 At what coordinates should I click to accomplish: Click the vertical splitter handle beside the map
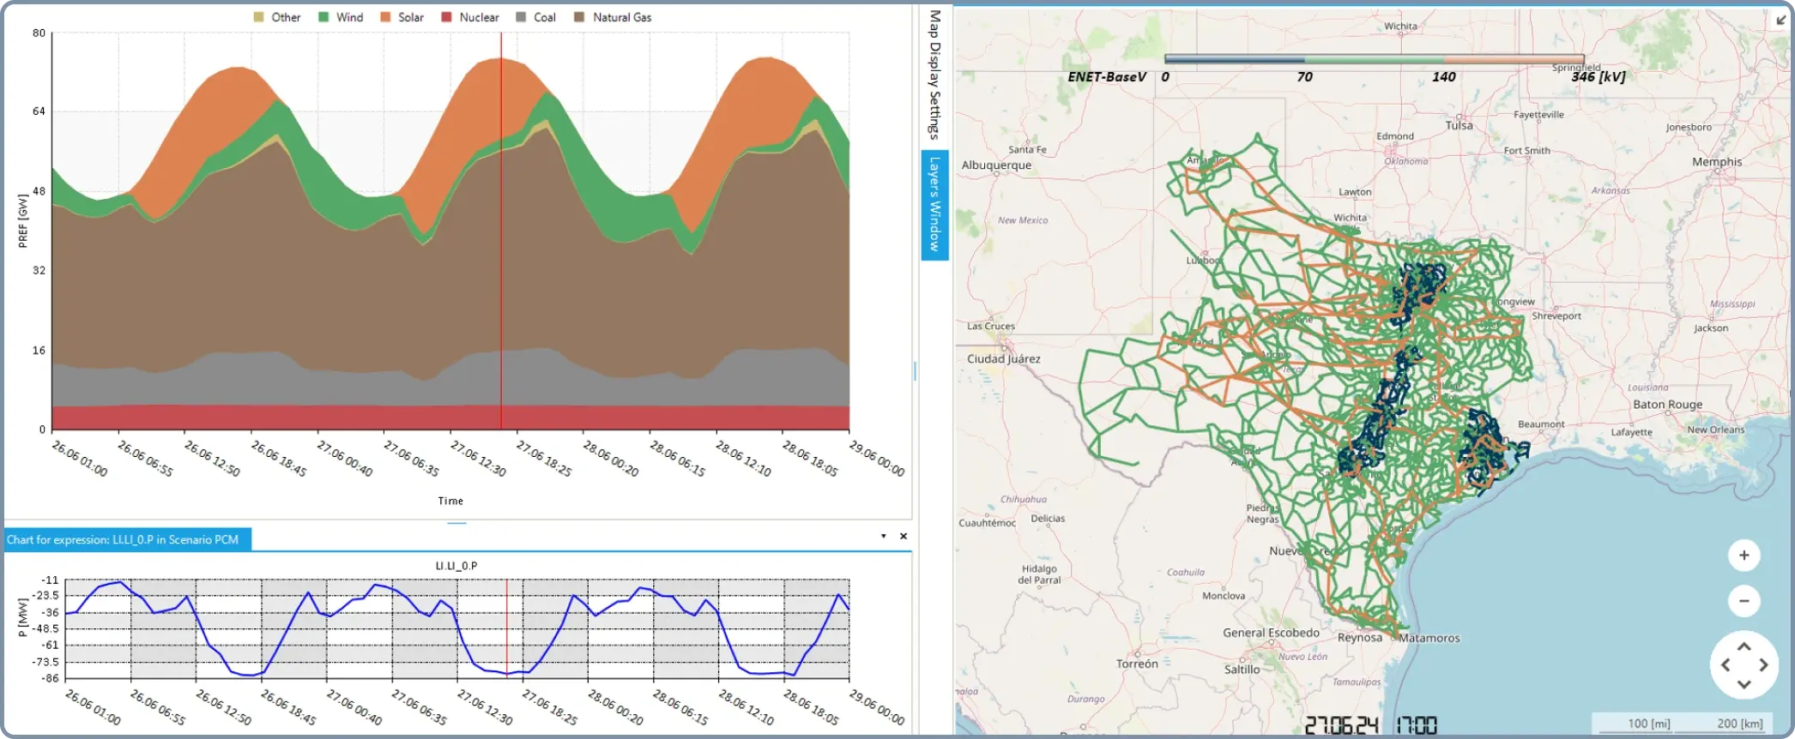click(x=915, y=370)
